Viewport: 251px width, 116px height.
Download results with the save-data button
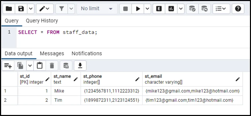pyautogui.click(x=80, y=66)
